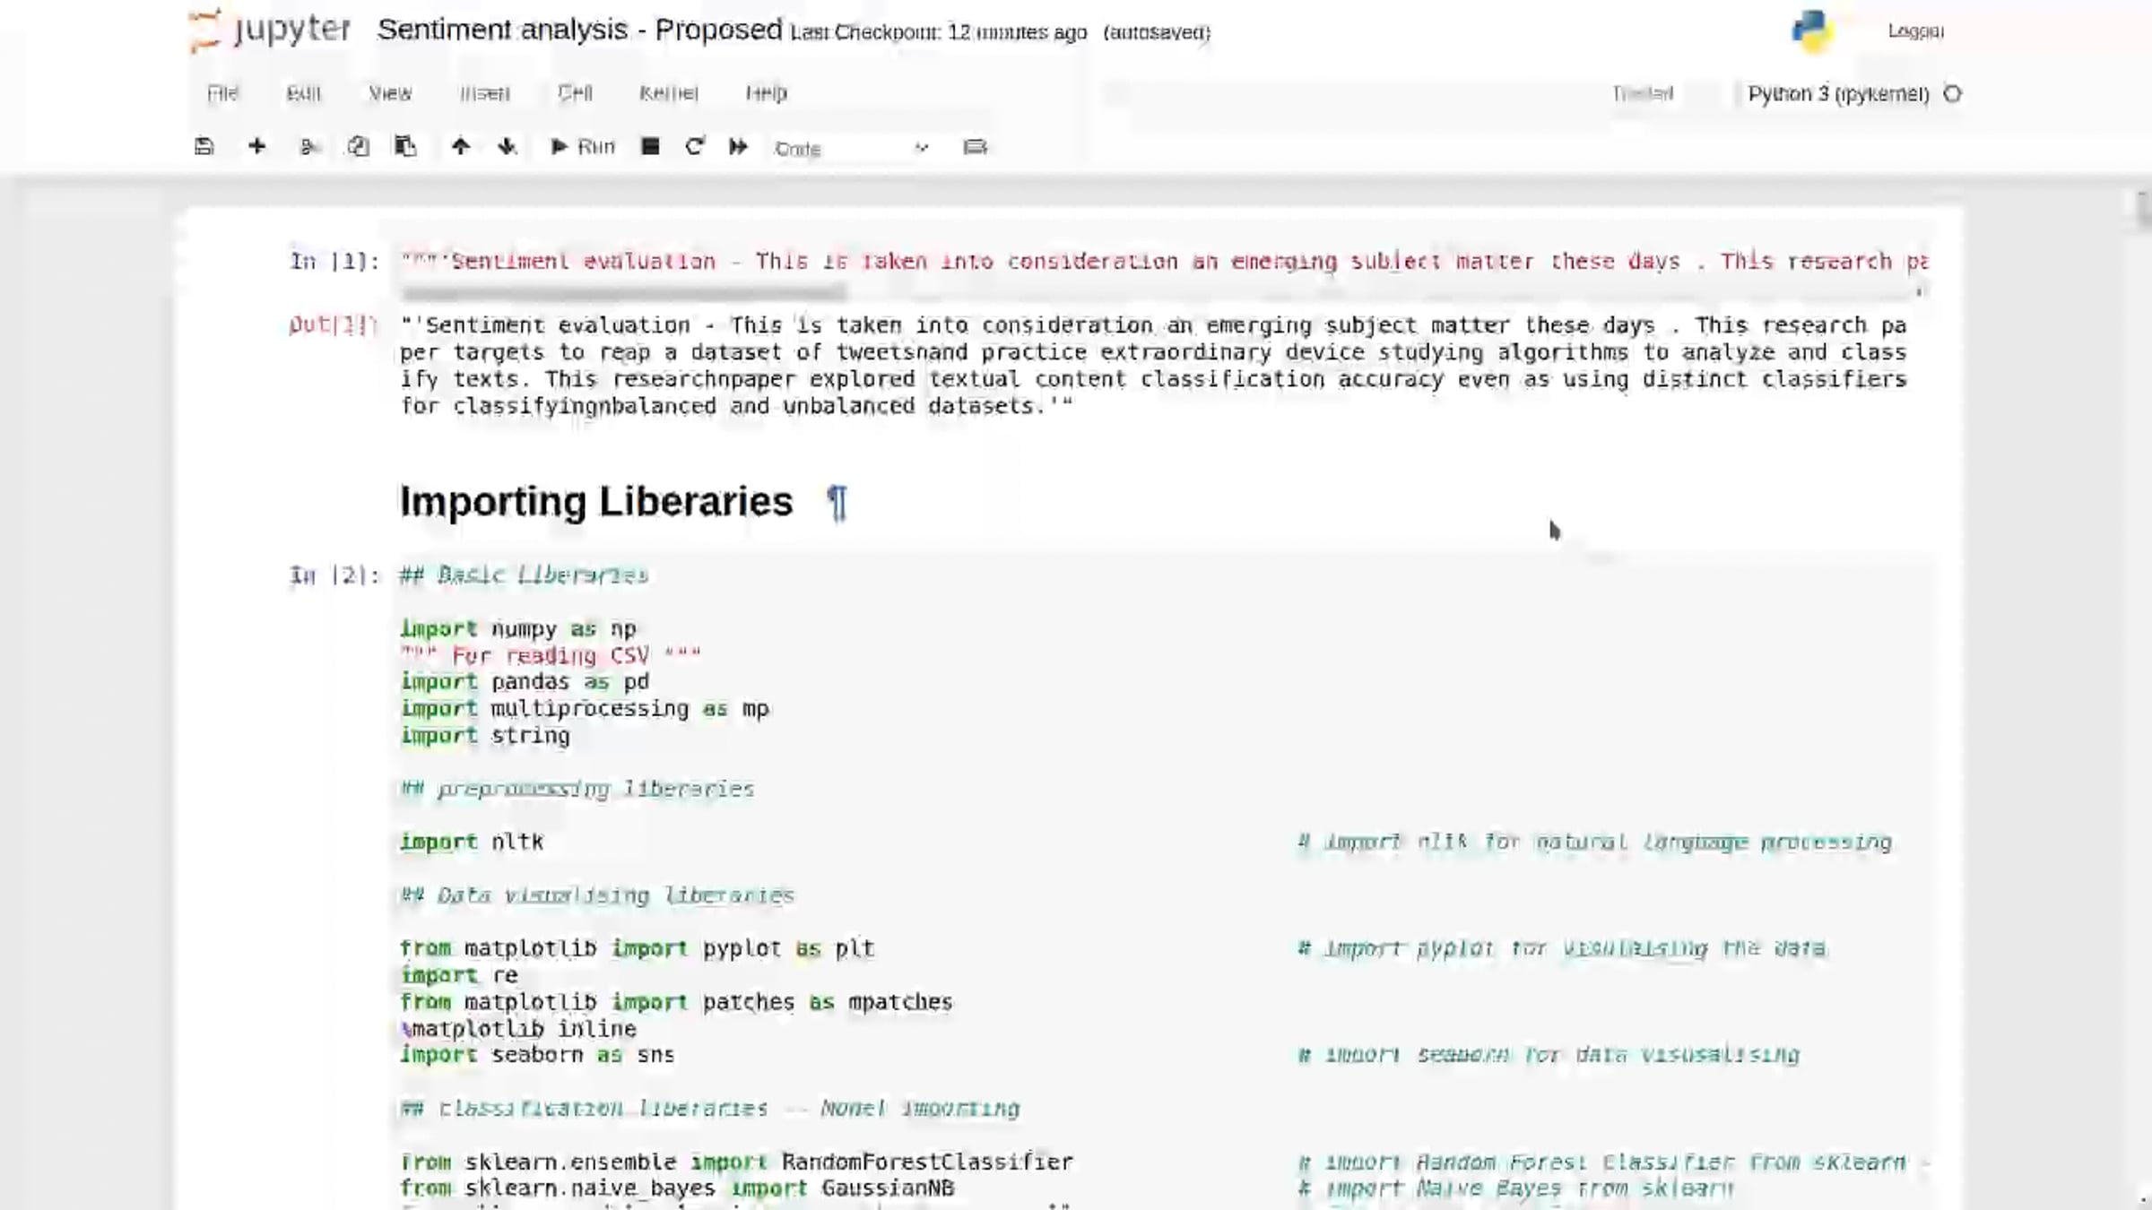This screenshot has width=2152, height=1210.
Task: Open the command palette keyboard icon
Action: point(975,146)
